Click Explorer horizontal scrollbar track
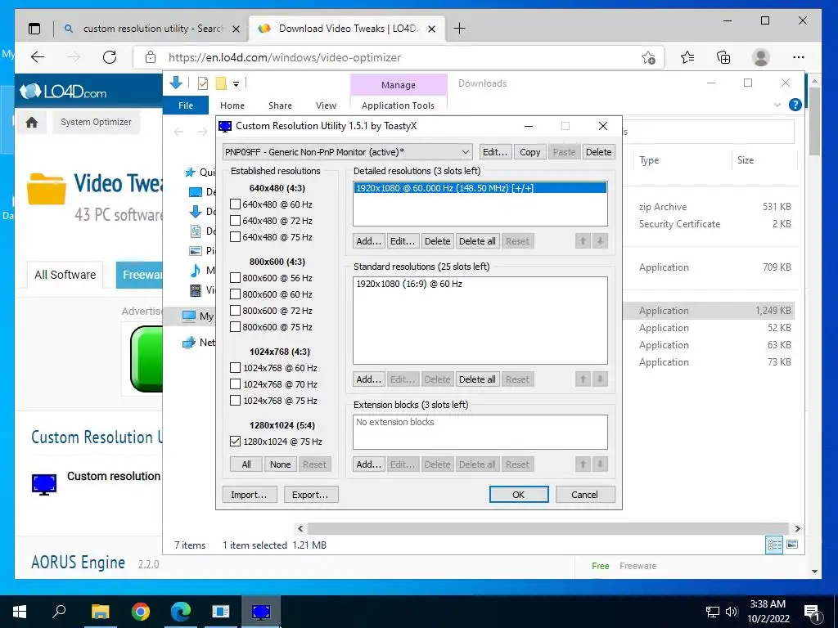 point(548,529)
